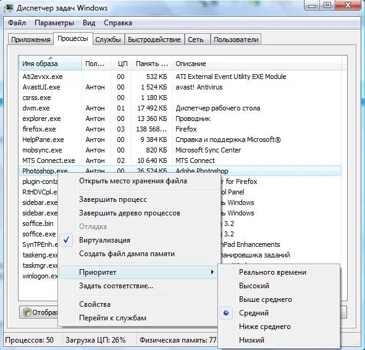Open the Справка menu
Viewport: 365px width, 350px height.
[118, 23]
